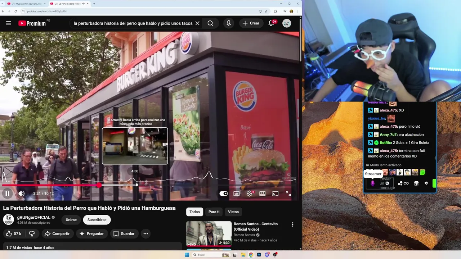The height and width of the screenshot is (259, 461).
Task: Switch the player to theater mode
Action: tap(263, 194)
